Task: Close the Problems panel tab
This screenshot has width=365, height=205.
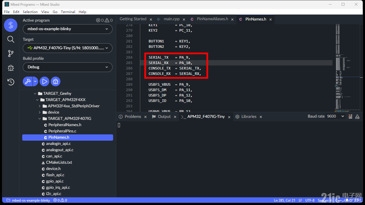Action: [x=145, y=117]
